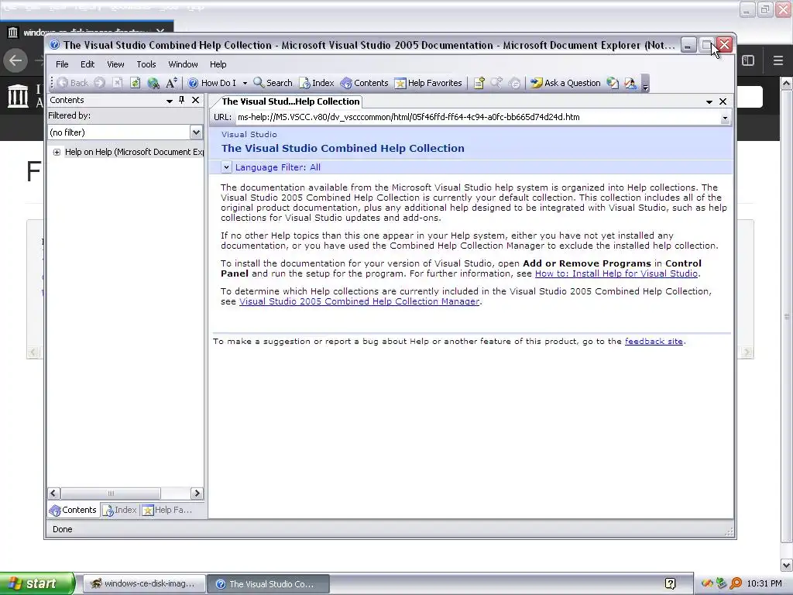Open the How Do I page
Viewport: 793px width, 595px height.
[212, 83]
